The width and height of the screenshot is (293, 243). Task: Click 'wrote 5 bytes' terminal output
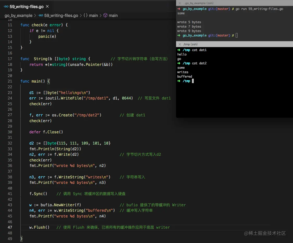click(189, 22)
